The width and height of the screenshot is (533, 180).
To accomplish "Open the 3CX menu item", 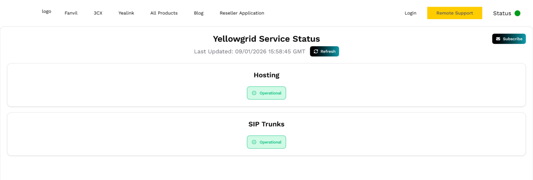I will (98, 13).
